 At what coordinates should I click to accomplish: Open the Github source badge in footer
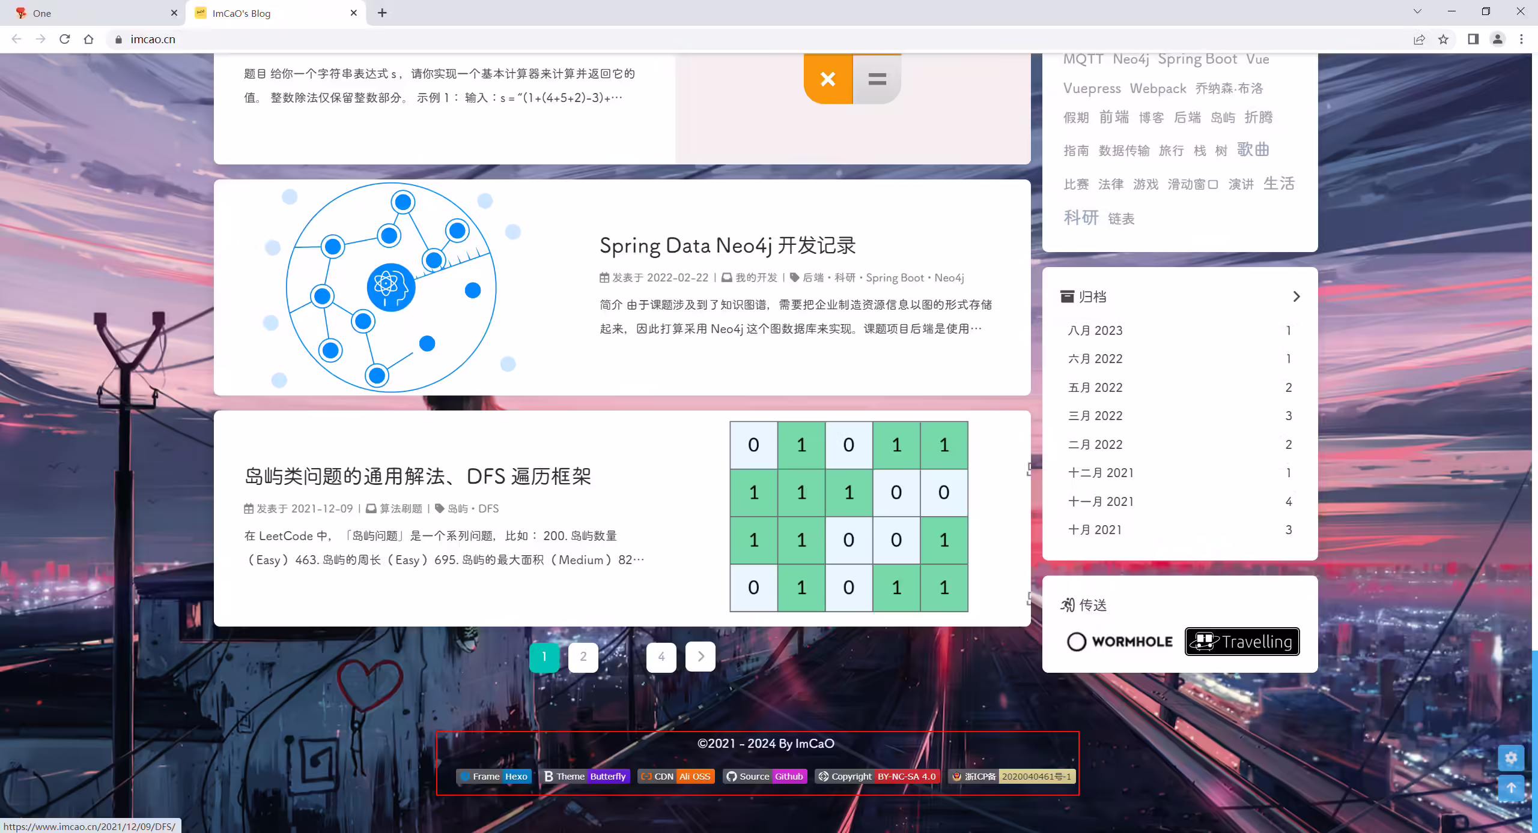(765, 776)
